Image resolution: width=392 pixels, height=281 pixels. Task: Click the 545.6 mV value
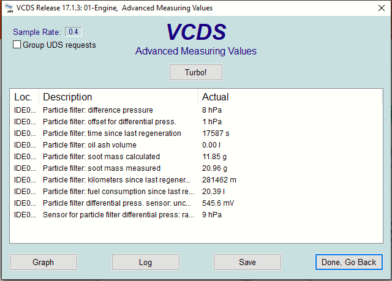pyautogui.click(x=218, y=203)
